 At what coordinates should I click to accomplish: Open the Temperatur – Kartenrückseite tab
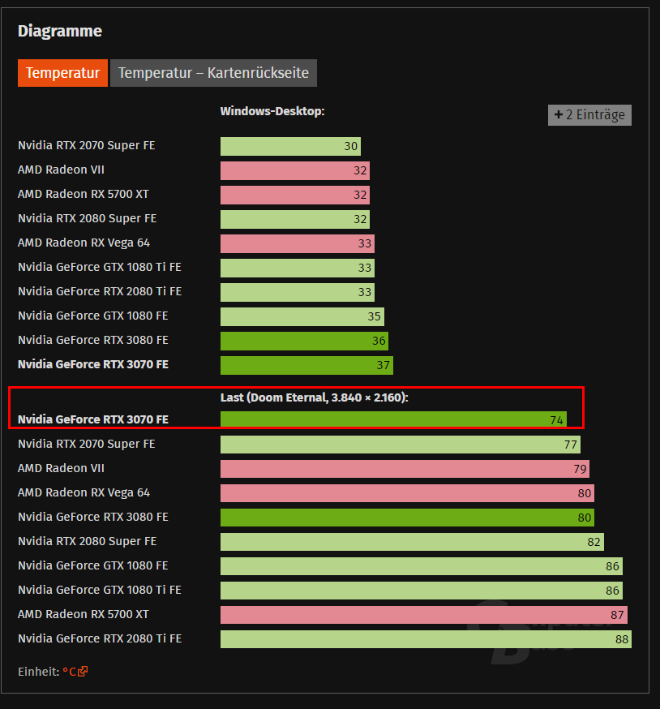(x=213, y=73)
